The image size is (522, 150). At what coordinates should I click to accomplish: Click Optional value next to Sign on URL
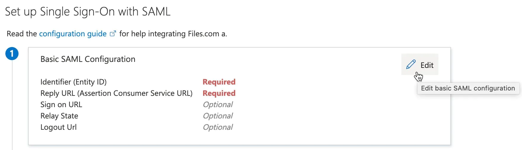218,104
